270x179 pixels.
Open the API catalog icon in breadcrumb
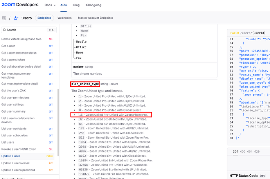pyautogui.click(x=4, y=18)
